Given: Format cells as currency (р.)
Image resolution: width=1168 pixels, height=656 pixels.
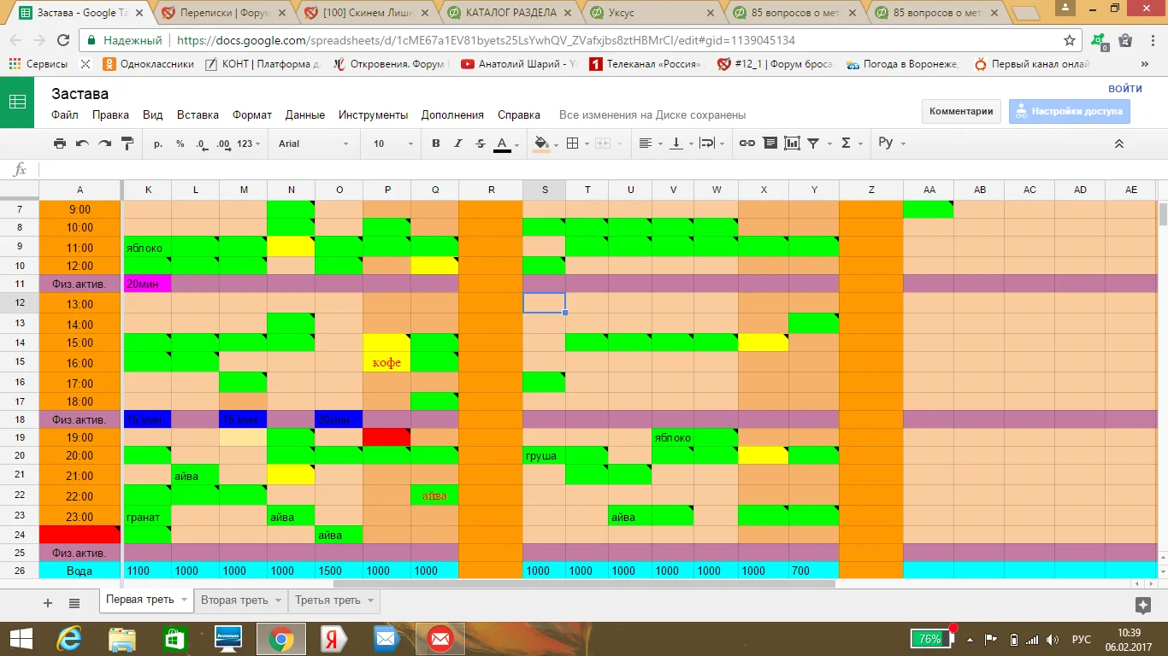Looking at the screenshot, I should pos(158,143).
